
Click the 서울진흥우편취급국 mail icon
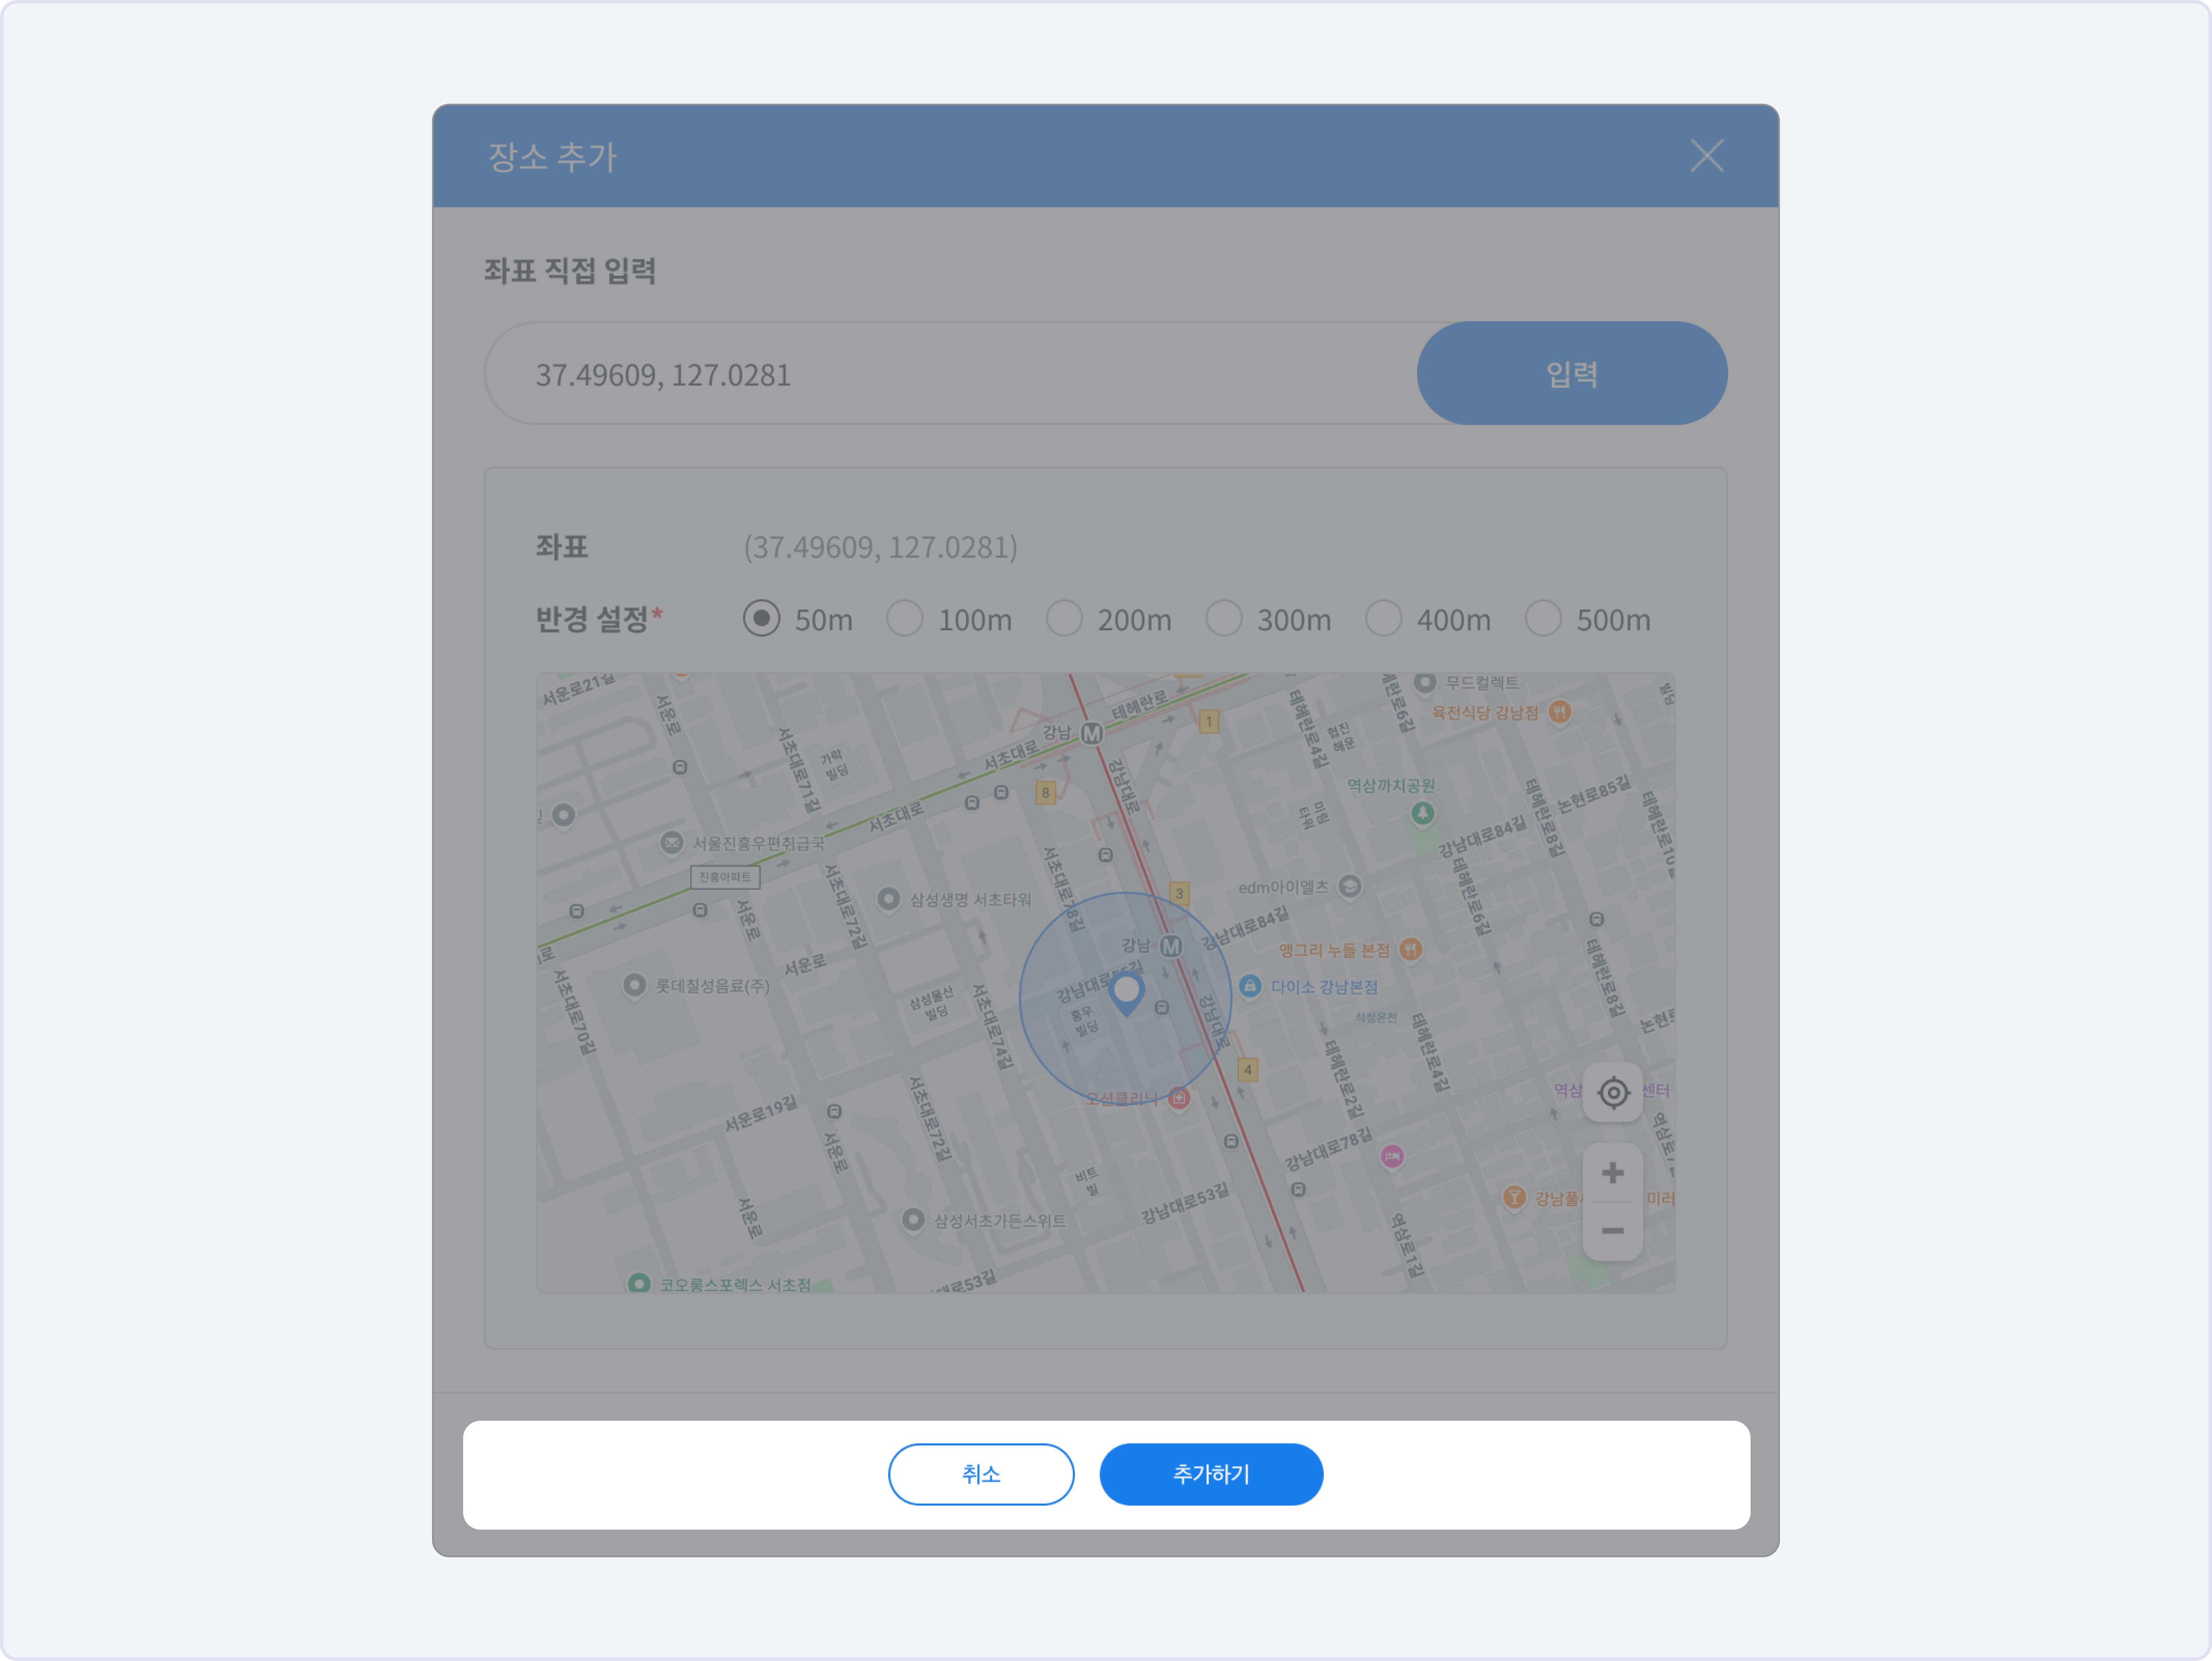[672, 843]
